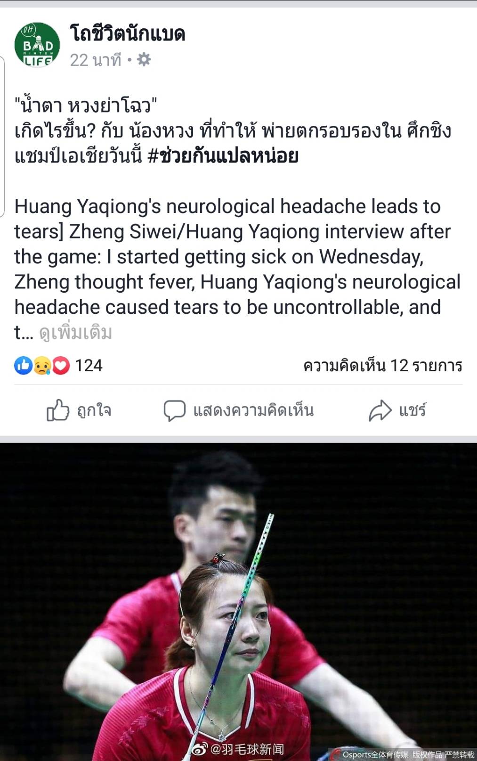The image size is (477, 761).
Task: Tap the share arrow icon
Action: [x=380, y=410]
